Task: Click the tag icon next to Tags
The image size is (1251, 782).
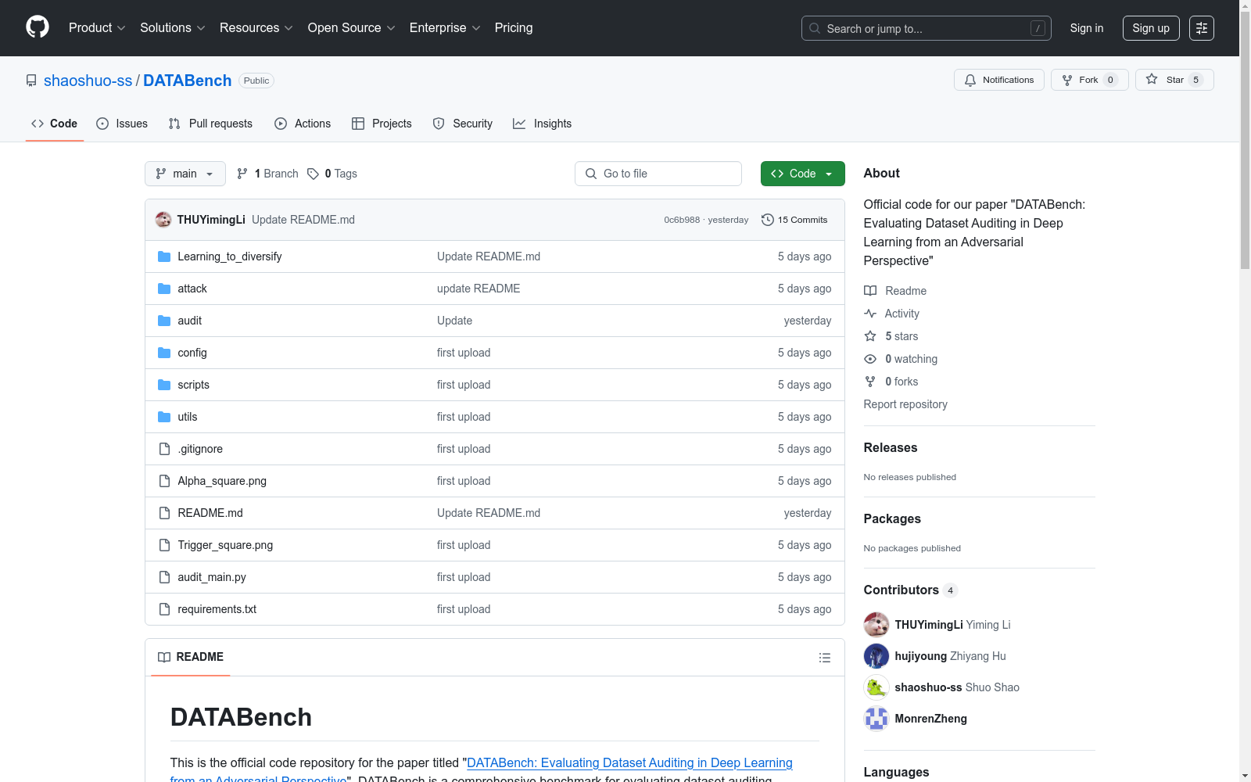Action: pos(313,174)
